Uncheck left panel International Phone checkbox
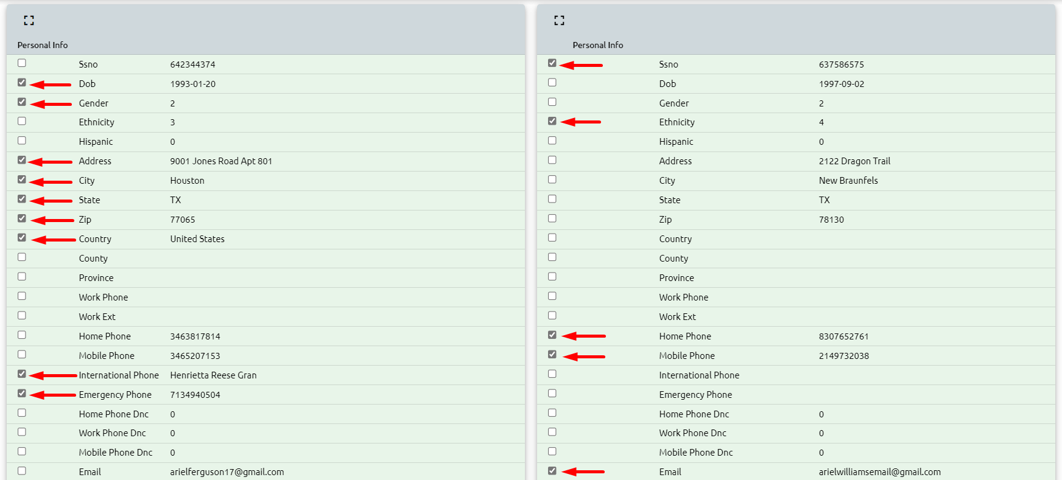Screen dimensions: 1062x480 pos(22,374)
